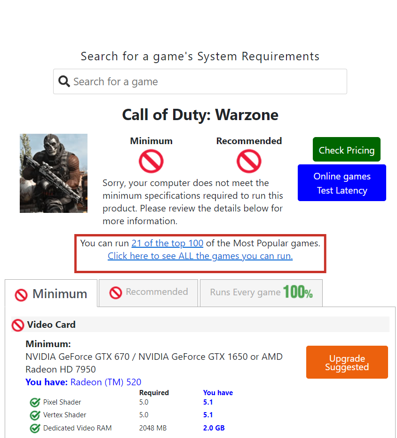Select the Radeon (TM) 520 text
The width and height of the screenshot is (397, 438).
point(106,382)
